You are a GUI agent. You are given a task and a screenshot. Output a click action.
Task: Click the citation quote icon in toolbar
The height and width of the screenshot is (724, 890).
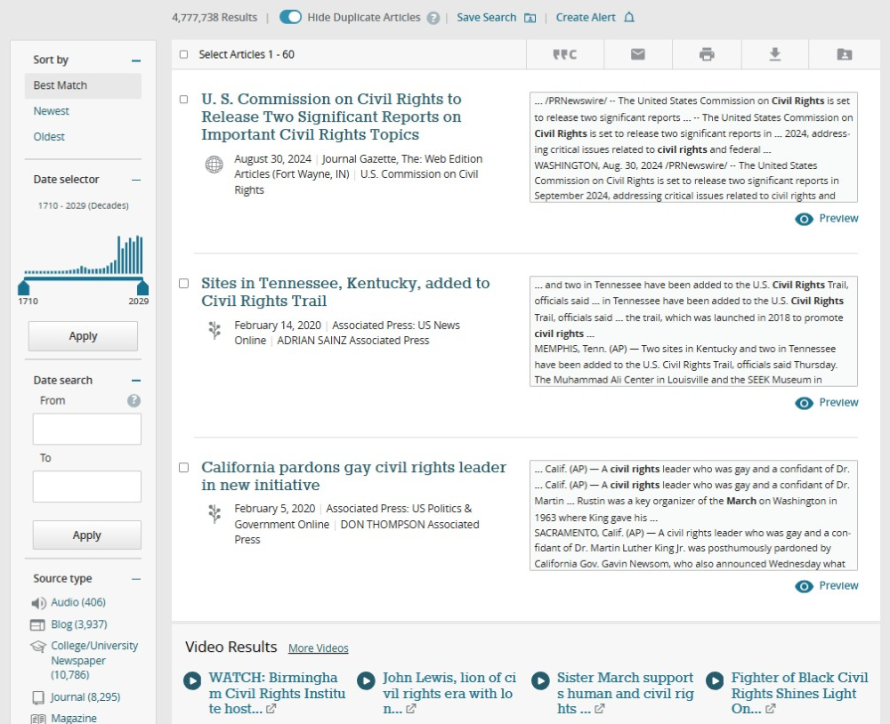tap(564, 54)
